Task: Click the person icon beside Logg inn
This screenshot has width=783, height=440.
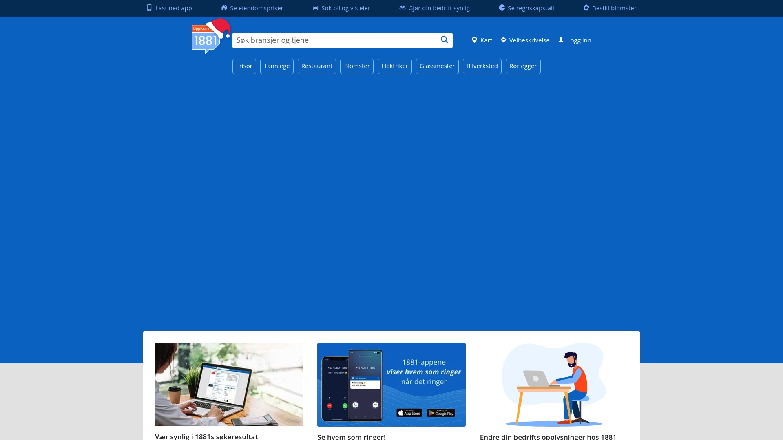Action: tap(562, 40)
